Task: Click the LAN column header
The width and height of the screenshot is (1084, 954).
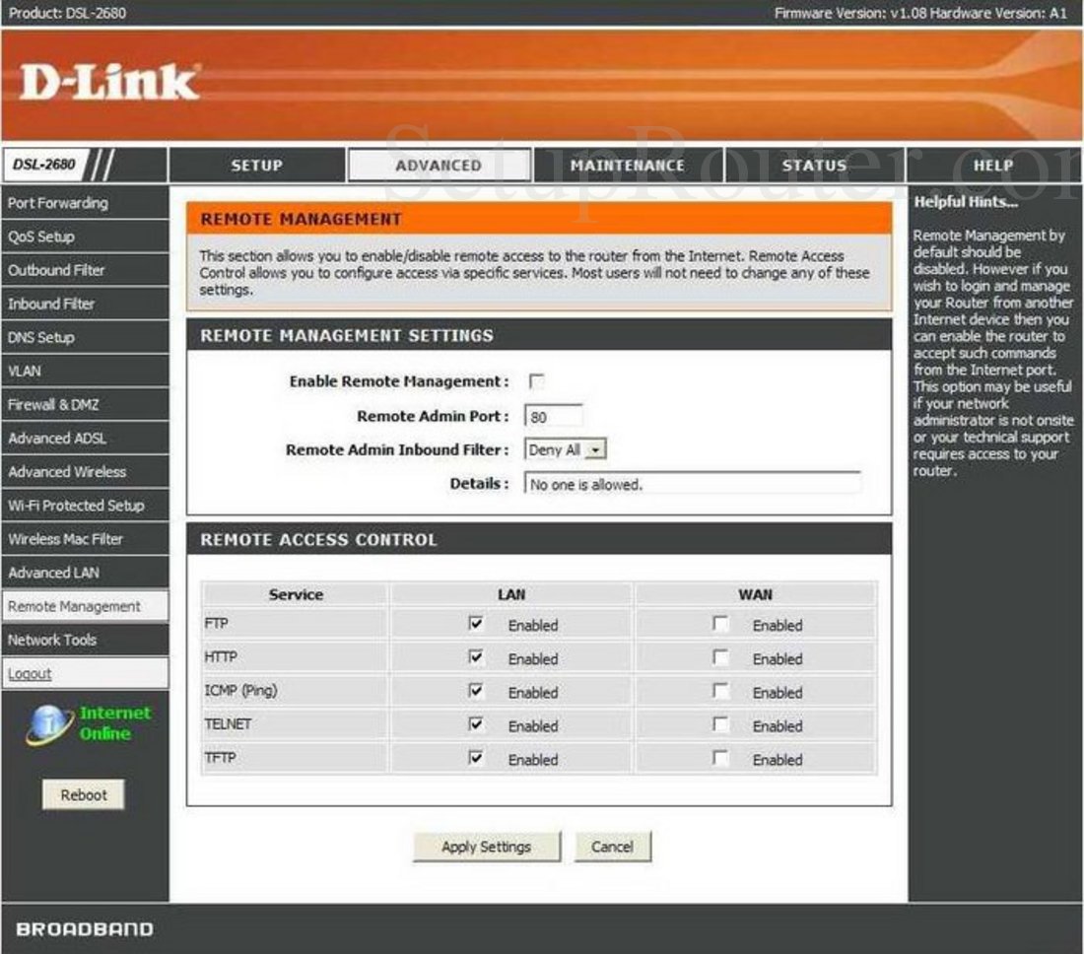Action: 511,594
